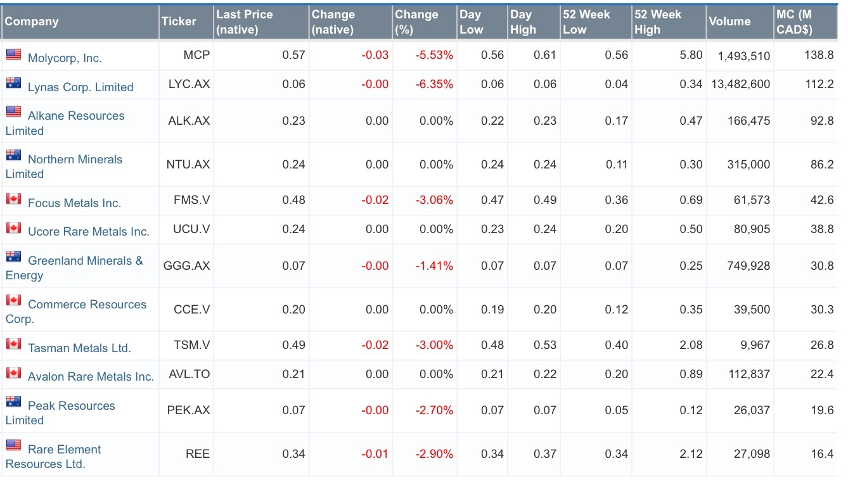Click the US flag beside Rare Element Resources
The image size is (848, 487).
(x=13, y=446)
